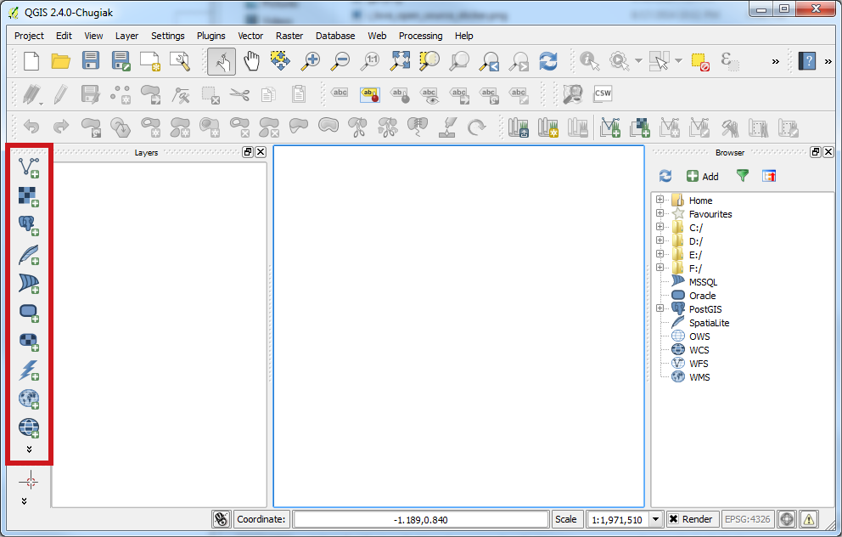
Task: Open the Vector menu
Action: pyautogui.click(x=250, y=36)
